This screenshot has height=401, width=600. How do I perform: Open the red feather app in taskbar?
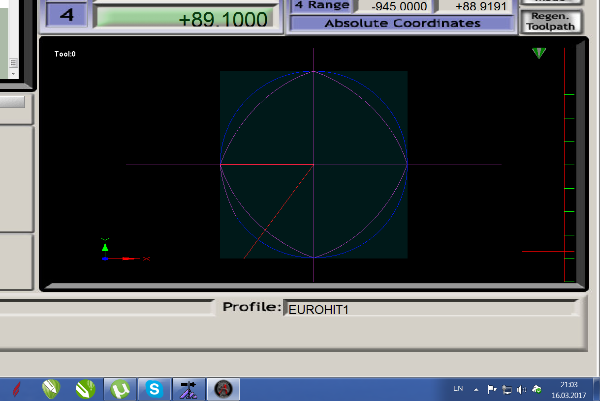click(x=16, y=390)
